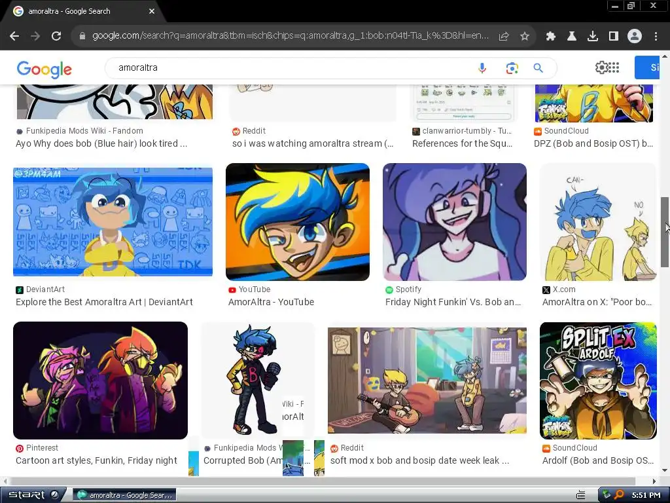
Task: Select amoraltra Google Search taskbar button
Action: point(125,495)
